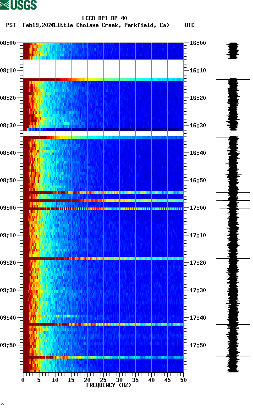Screen dimensions: 253x409
Task: Click the 08:00 PST time label
Action: coord(8,43)
